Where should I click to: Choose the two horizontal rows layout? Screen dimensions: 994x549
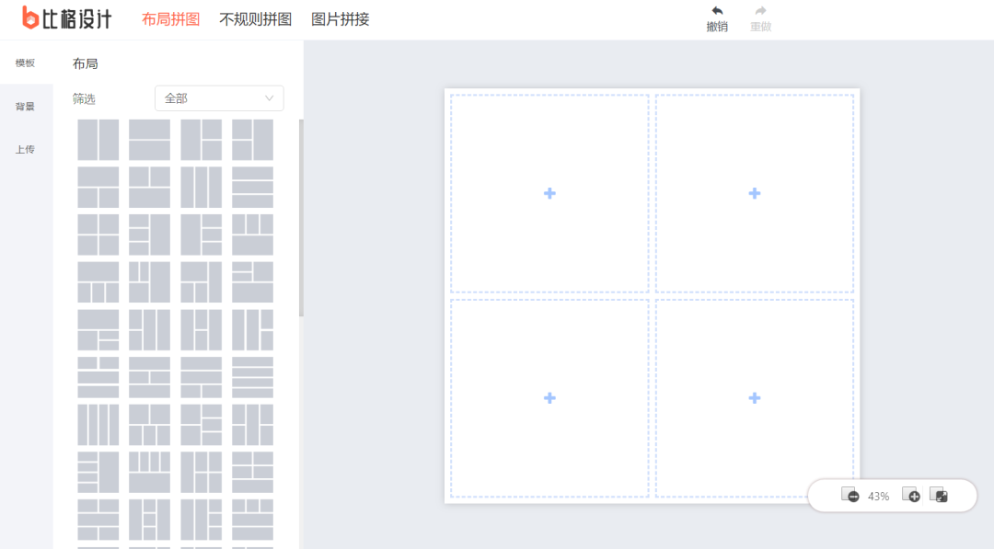pyautogui.click(x=150, y=139)
